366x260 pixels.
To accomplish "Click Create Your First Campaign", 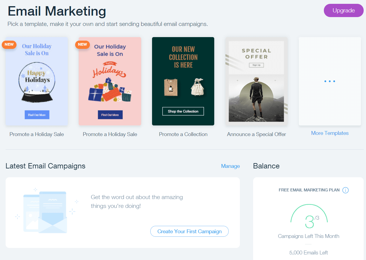I will pyautogui.click(x=189, y=231).
